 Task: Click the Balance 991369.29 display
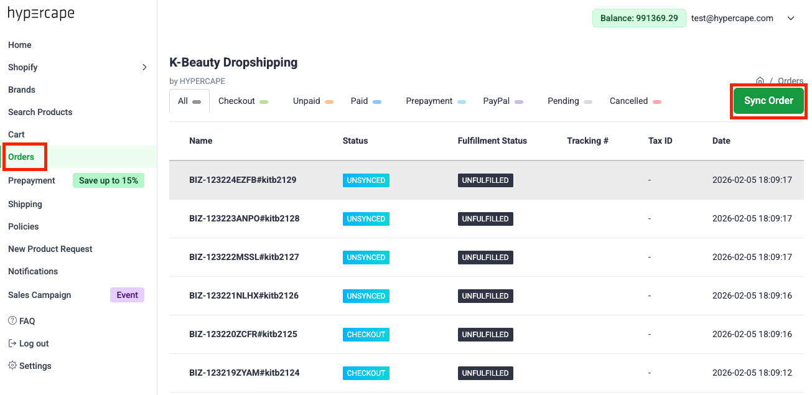click(x=639, y=18)
